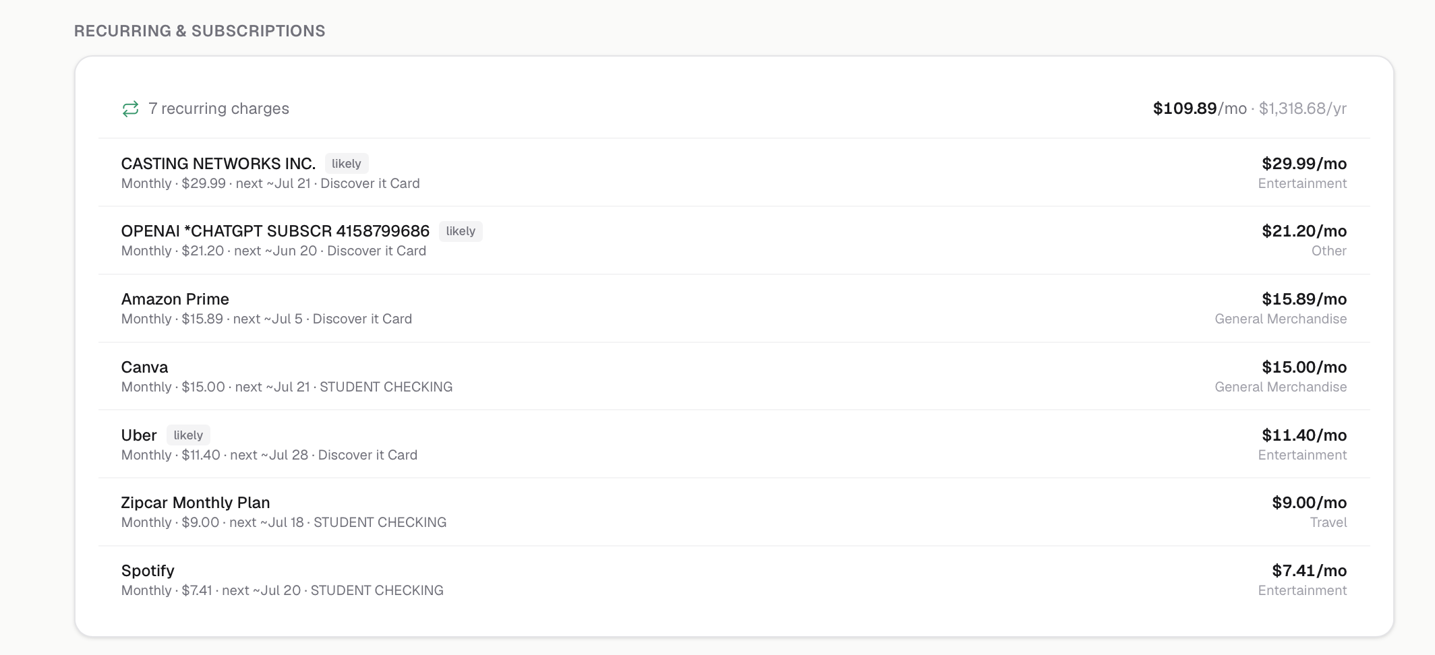Click the 'likely' badge next to OPENAI
This screenshot has width=1435, height=655.
coord(461,231)
